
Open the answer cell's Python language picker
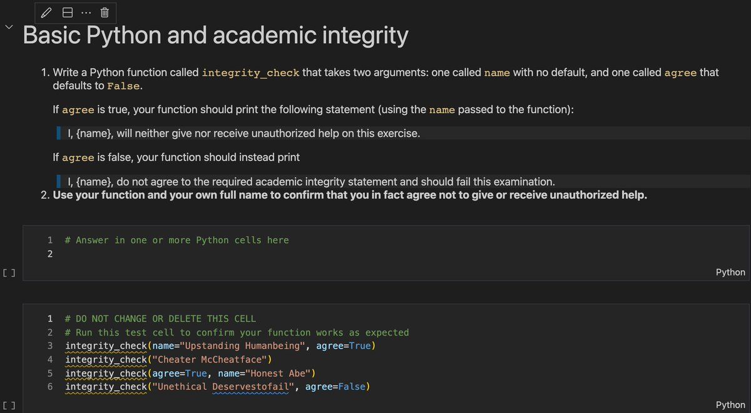point(730,272)
